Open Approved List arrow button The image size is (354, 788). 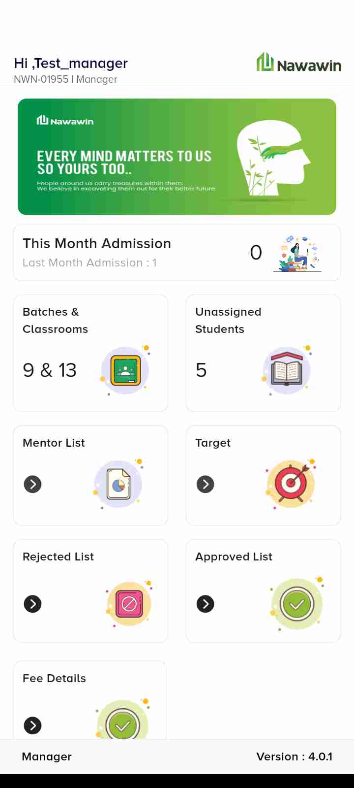[x=206, y=604]
